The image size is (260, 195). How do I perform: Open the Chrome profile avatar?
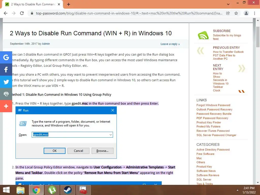point(246,13)
